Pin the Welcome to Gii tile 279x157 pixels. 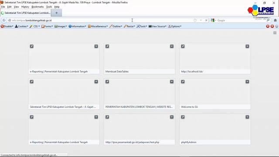pos(183,82)
